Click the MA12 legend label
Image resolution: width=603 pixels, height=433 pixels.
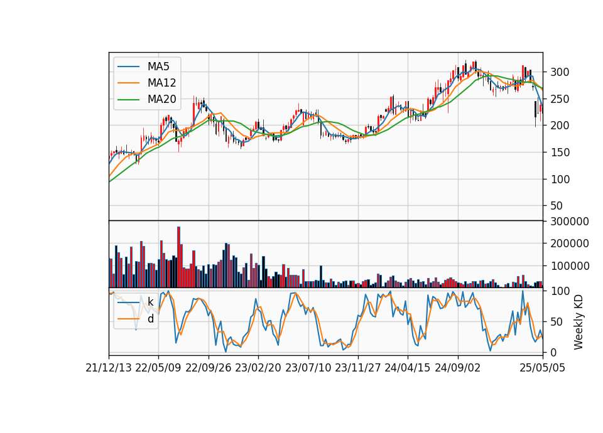click(161, 83)
